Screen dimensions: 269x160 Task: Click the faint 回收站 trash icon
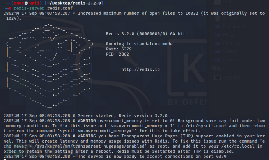point(218,18)
